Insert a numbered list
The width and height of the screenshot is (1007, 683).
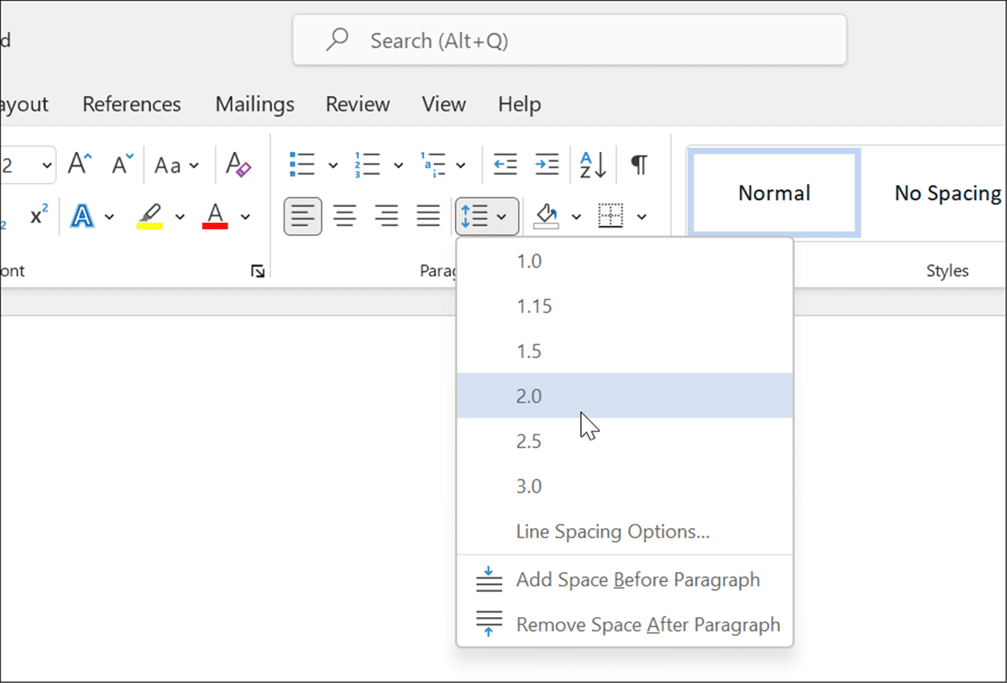(367, 164)
